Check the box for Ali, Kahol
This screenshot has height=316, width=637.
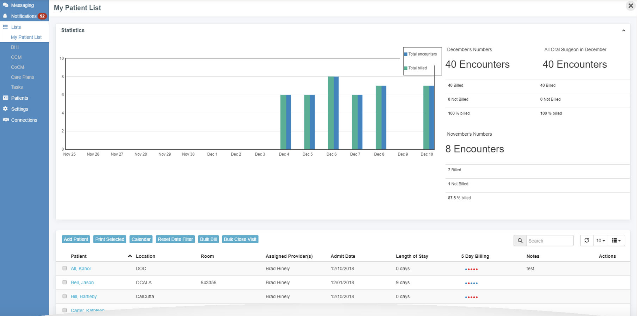(65, 268)
